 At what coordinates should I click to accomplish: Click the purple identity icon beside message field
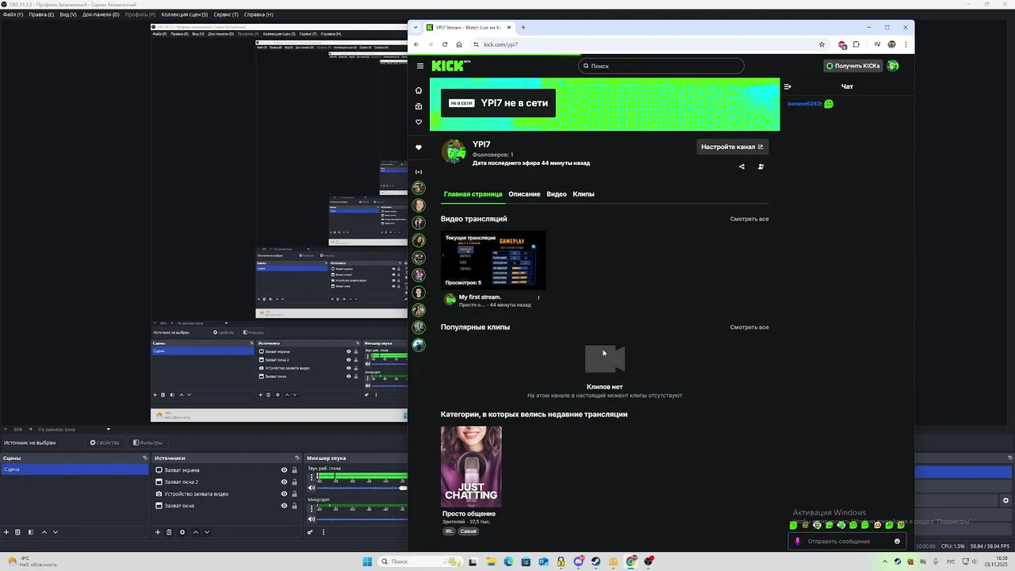(x=798, y=542)
